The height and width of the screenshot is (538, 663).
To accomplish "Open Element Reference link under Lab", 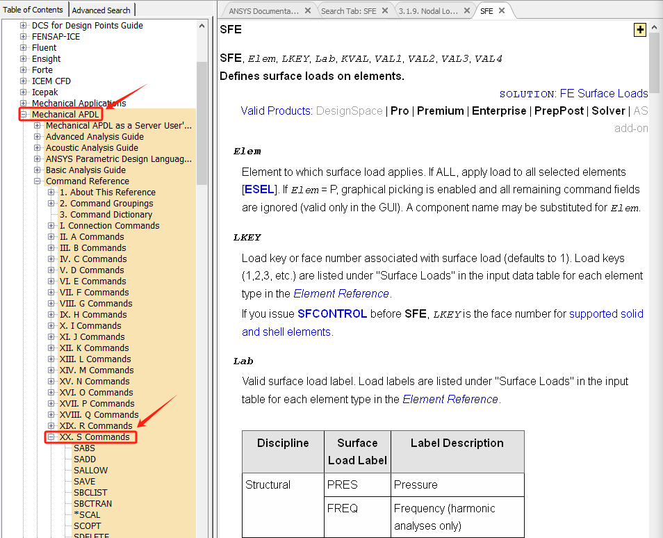I will click(x=450, y=399).
